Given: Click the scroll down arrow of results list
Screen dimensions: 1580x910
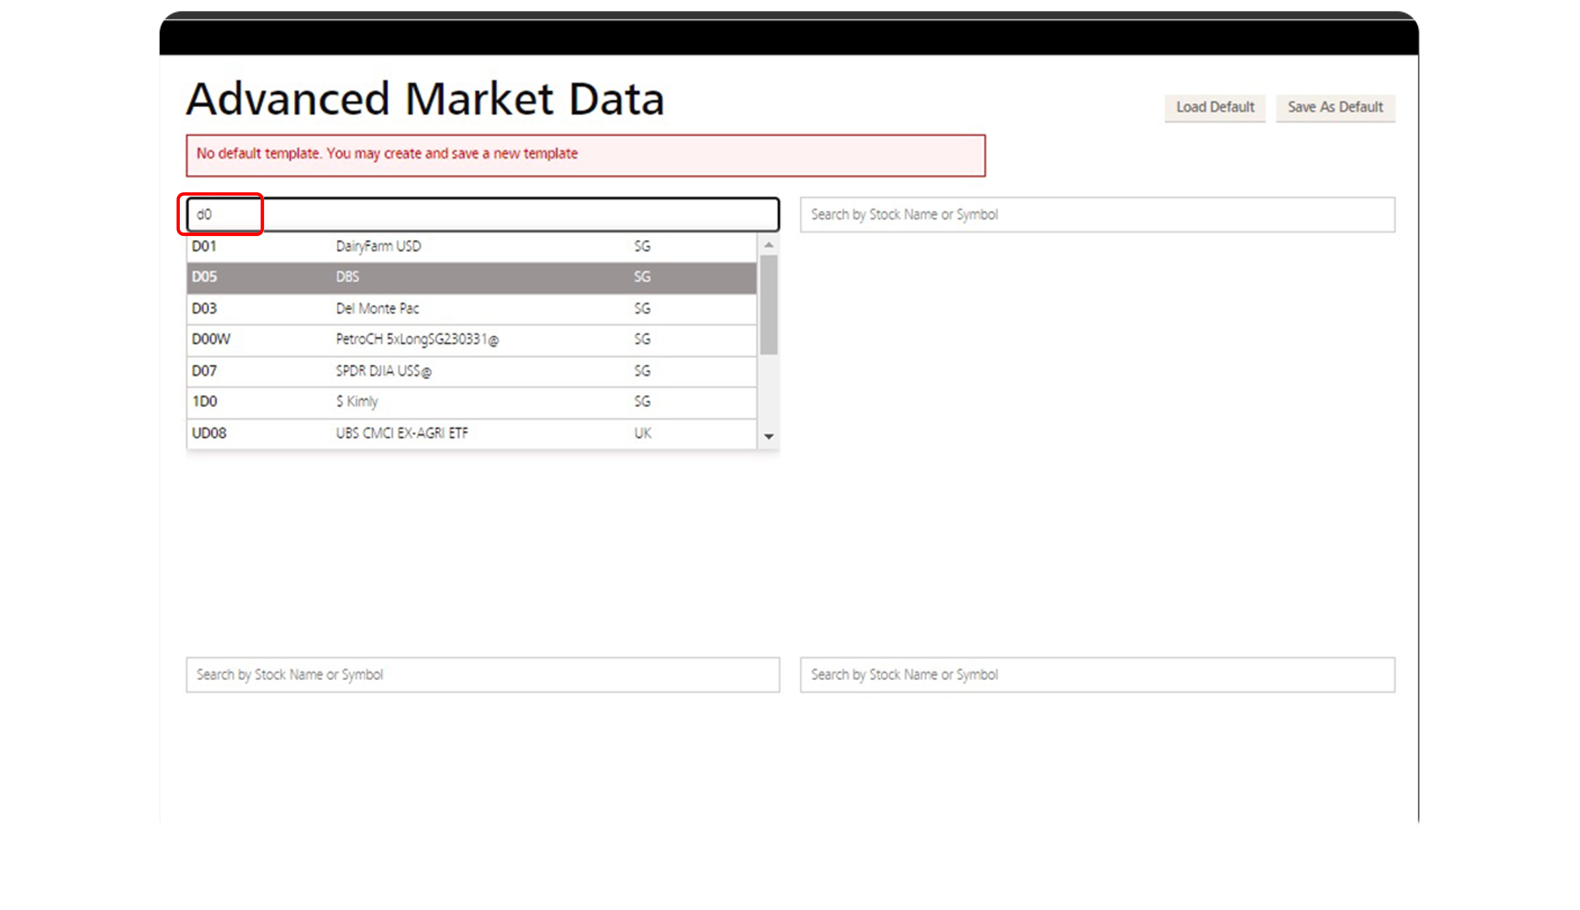Looking at the screenshot, I should (x=769, y=436).
